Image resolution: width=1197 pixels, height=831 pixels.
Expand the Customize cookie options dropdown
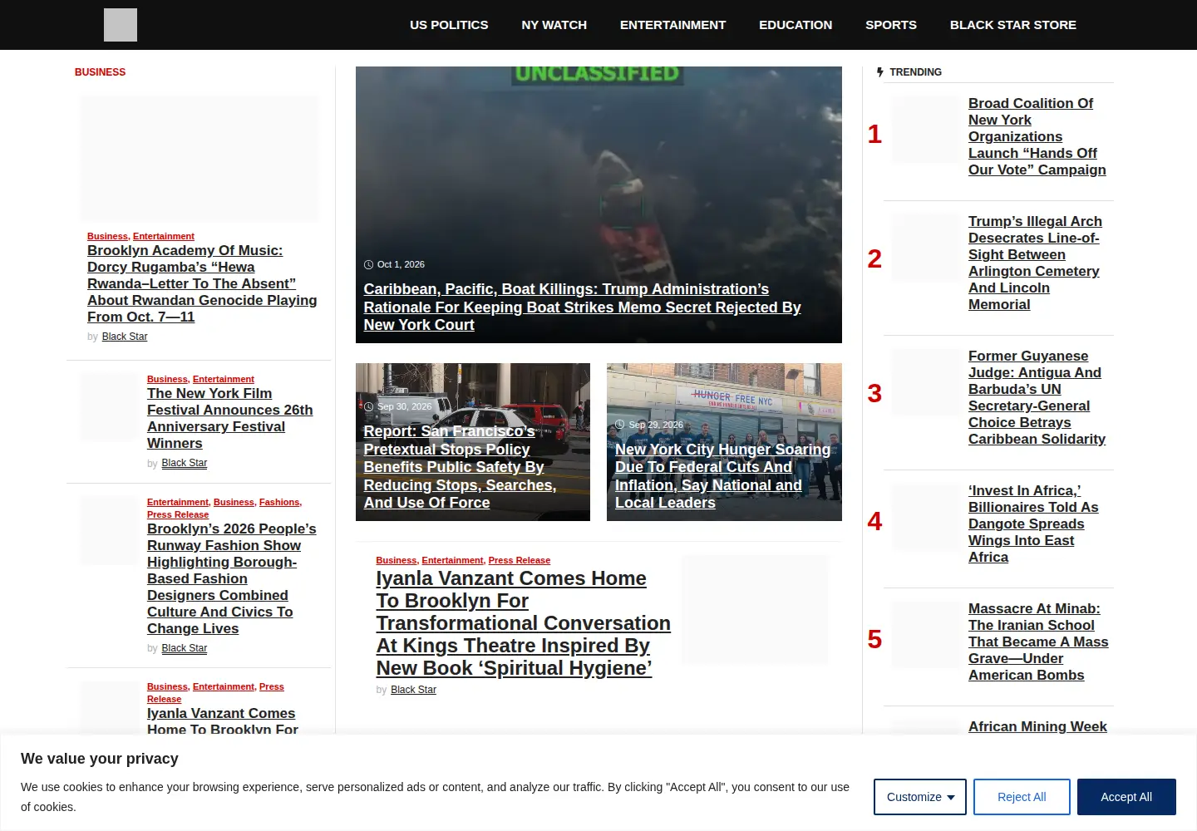tap(920, 797)
